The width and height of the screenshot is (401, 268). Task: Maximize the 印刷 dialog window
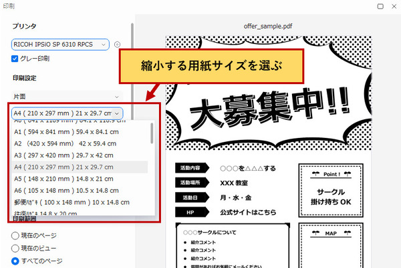coord(380,6)
